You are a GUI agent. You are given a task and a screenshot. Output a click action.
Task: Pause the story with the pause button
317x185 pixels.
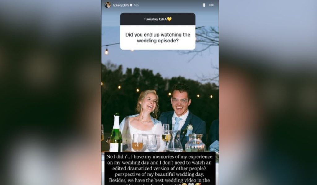coord(204,5)
